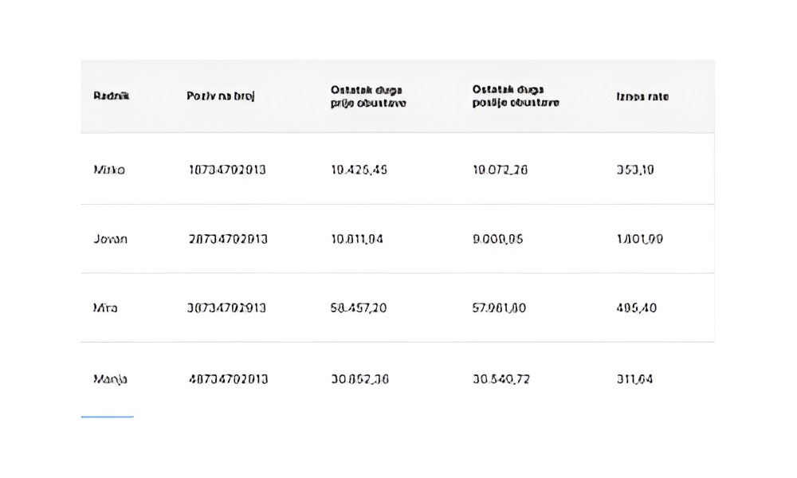Select Mira's Iznos rate amount
The height and width of the screenshot is (478, 797).
coord(637,308)
